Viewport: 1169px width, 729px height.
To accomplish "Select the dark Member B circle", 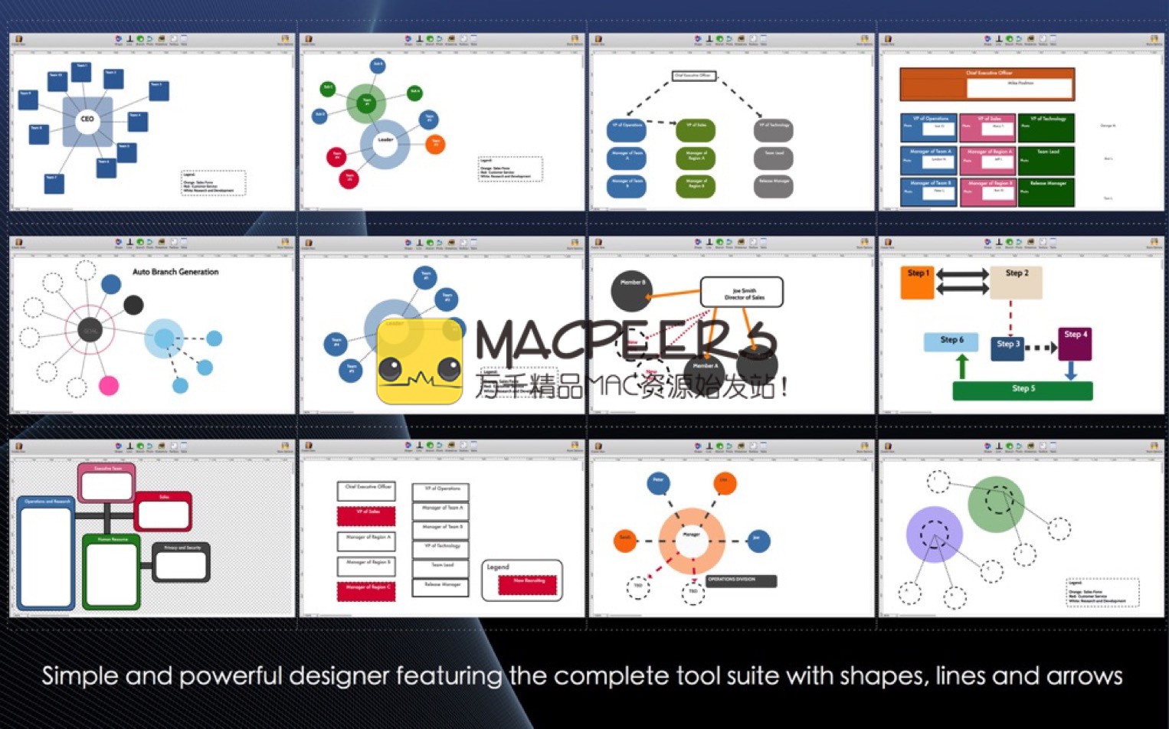I will coord(631,292).
